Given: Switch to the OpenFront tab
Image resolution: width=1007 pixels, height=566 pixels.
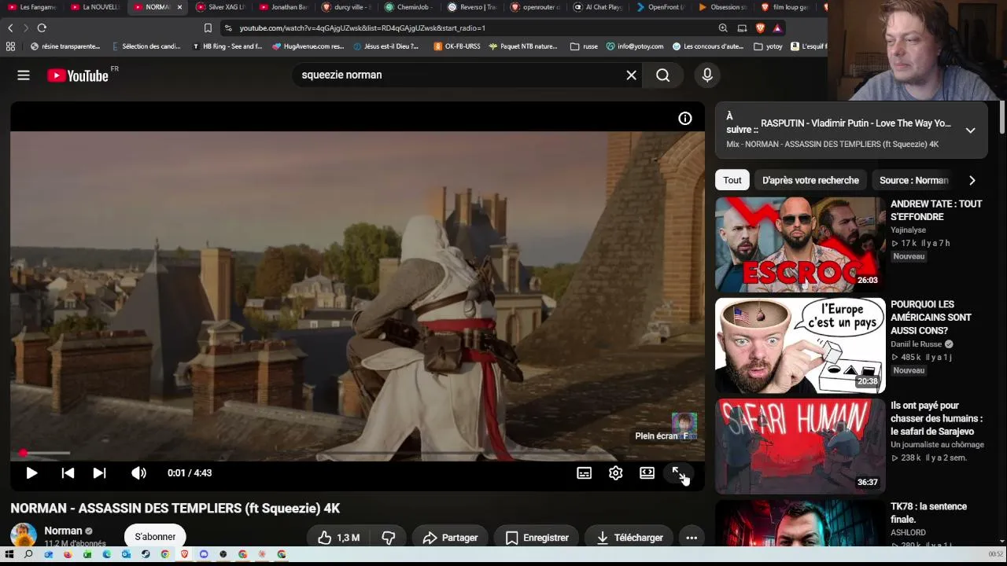Looking at the screenshot, I should (661, 7).
